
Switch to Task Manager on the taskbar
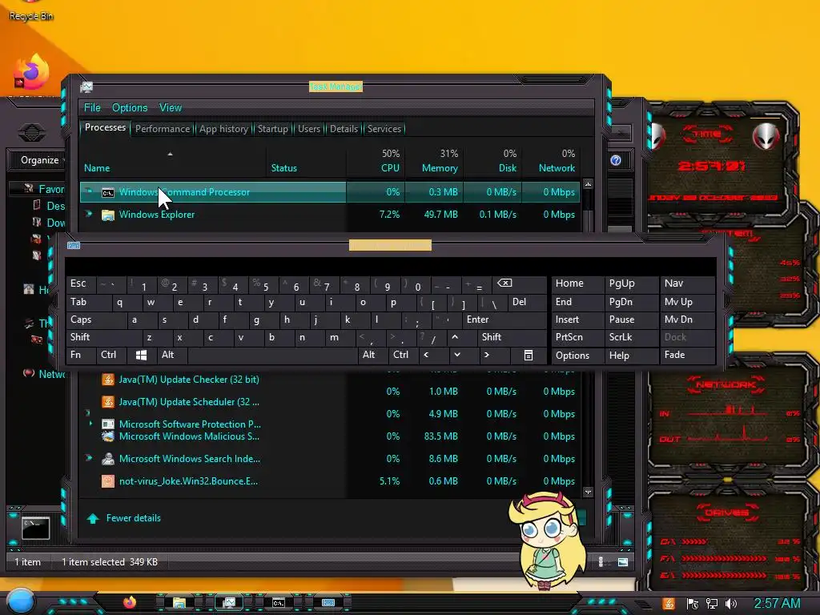(x=228, y=603)
